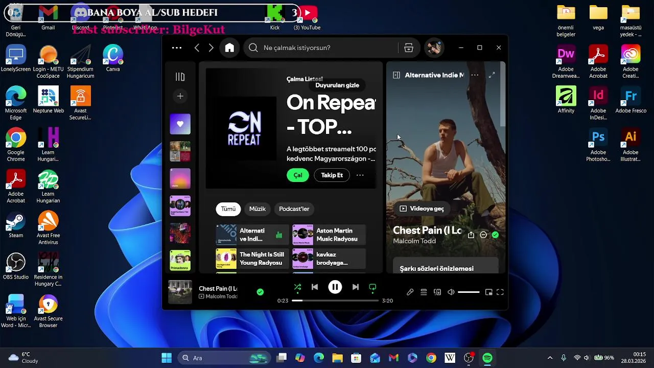Viewport: 654px width, 368px height.
Task: Open the Browse icon in search bar
Action: click(409, 48)
